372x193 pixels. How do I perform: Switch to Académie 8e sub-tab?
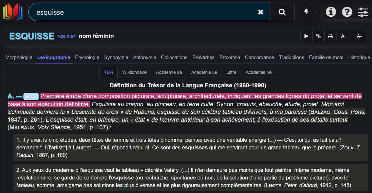[x=204, y=72]
